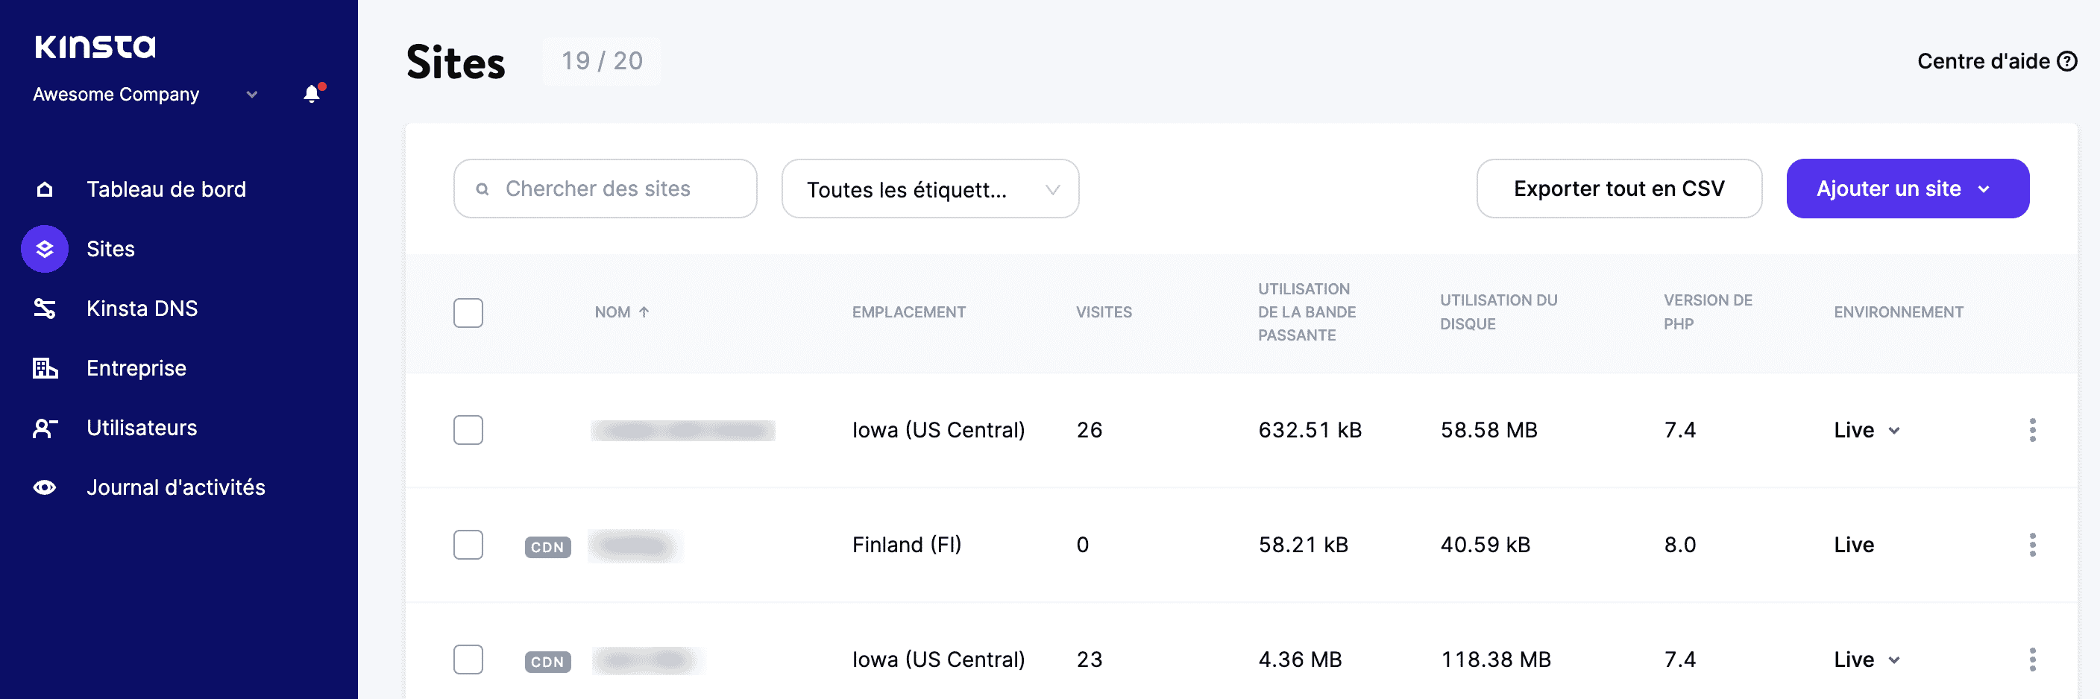Click the Sites stack icon
The height and width of the screenshot is (699, 2100).
click(44, 248)
